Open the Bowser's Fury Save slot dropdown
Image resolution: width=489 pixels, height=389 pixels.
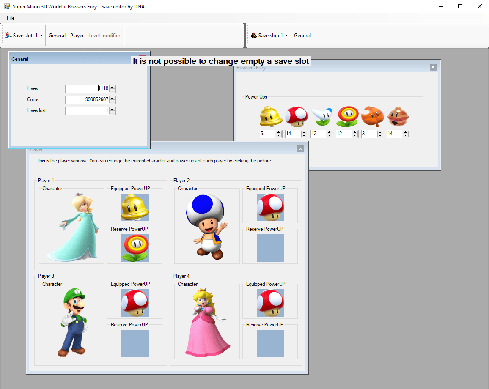(269, 36)
